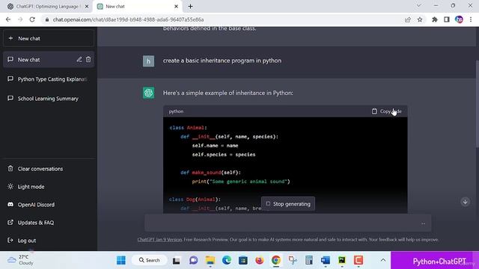Click the user avatar labeled h

click(x=148, y=61)
